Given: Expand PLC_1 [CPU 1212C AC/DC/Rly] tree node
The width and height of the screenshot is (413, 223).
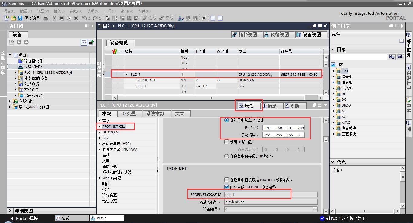Looking at the screenshot, I should click(16, 72).
